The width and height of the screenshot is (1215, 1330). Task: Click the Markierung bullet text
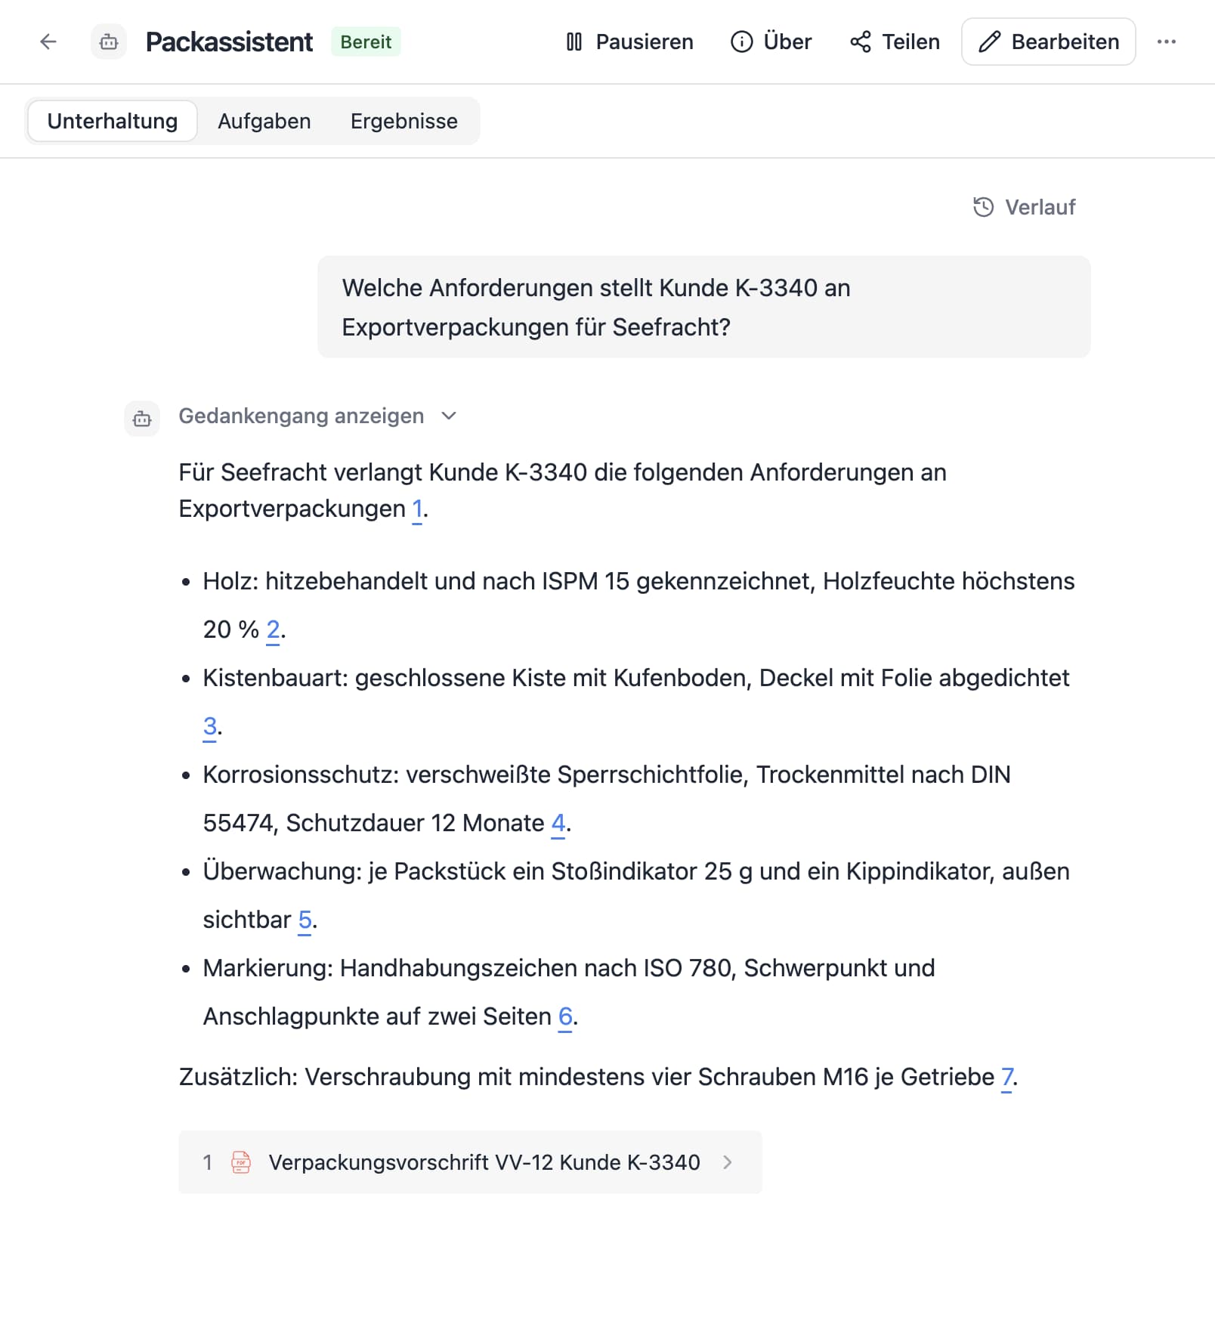pos(569,992)
